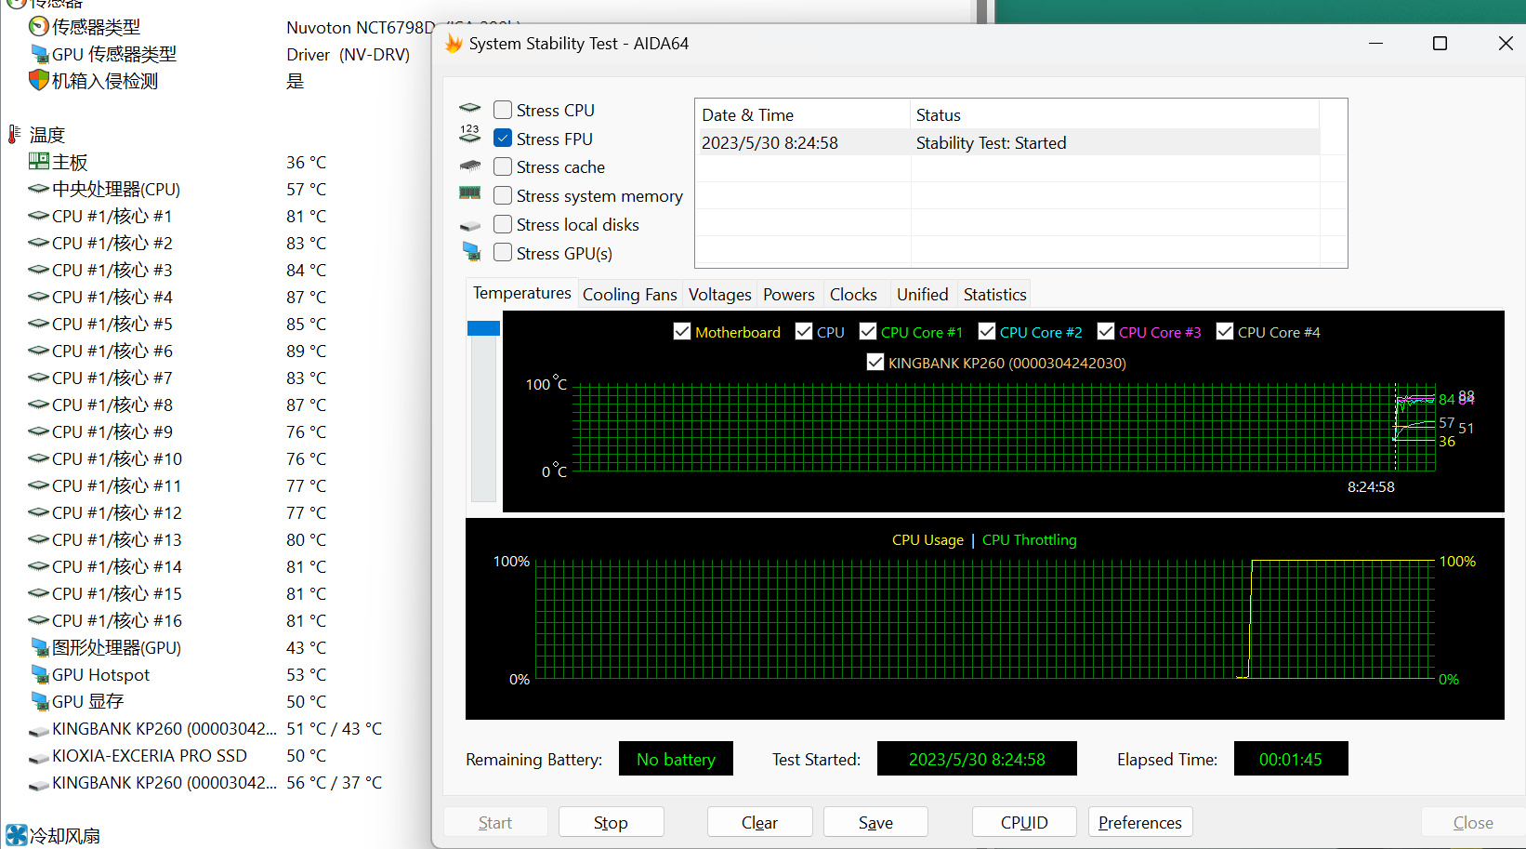This screenshot has height=849, width=1526.
Task: Enable the Stress GPU(s) checkbox
Action: coord(503,252)
